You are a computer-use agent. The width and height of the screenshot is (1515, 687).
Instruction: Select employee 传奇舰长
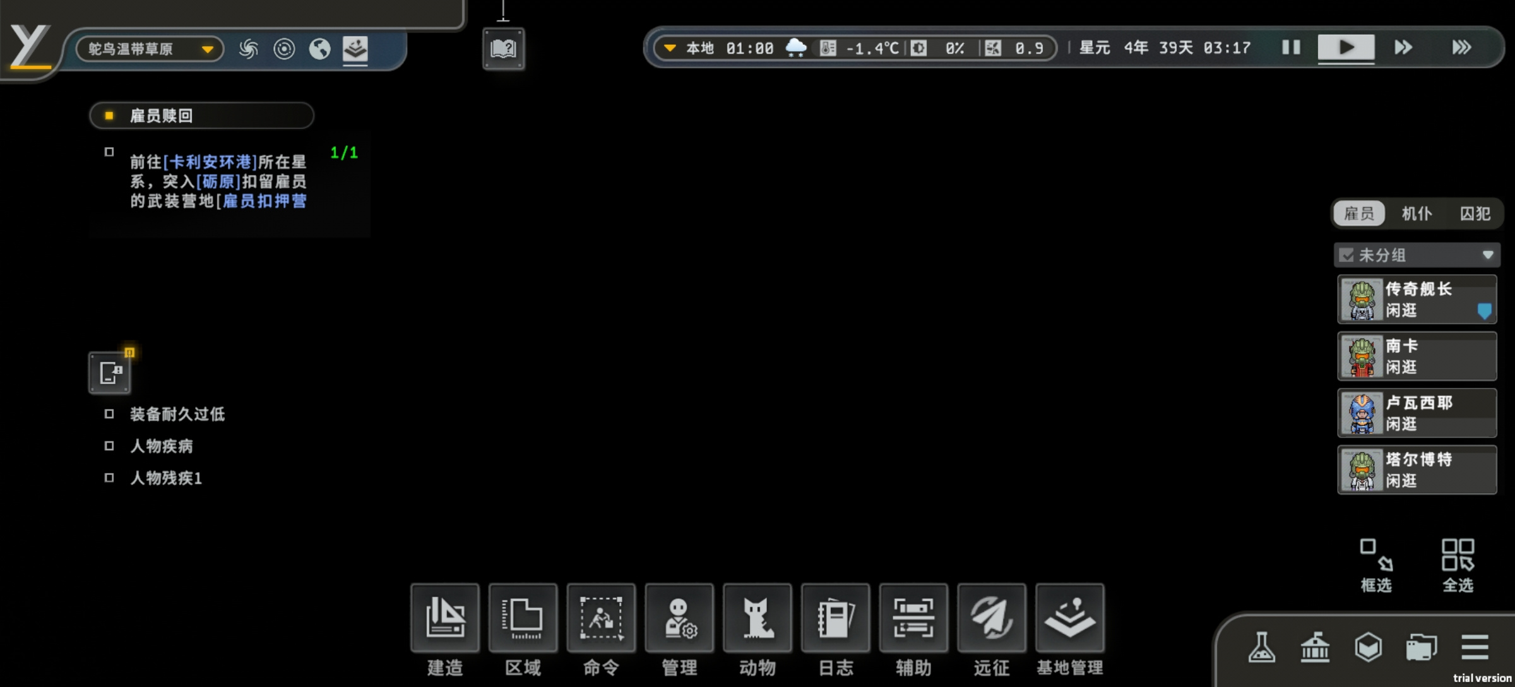pos(1417,299)
